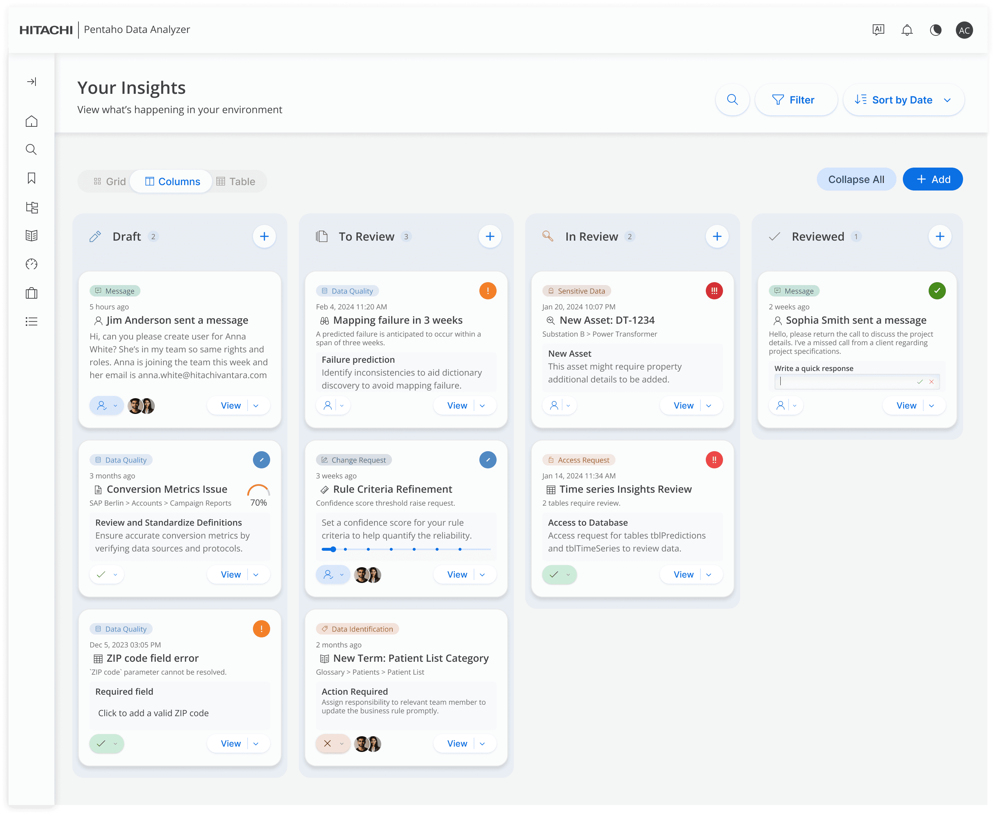Open the Sort by Date dropdown

click(x=903, y=100)
